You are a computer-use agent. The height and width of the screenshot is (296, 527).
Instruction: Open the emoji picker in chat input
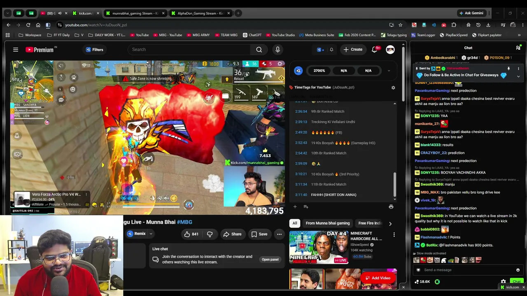[x=518, y=270]
